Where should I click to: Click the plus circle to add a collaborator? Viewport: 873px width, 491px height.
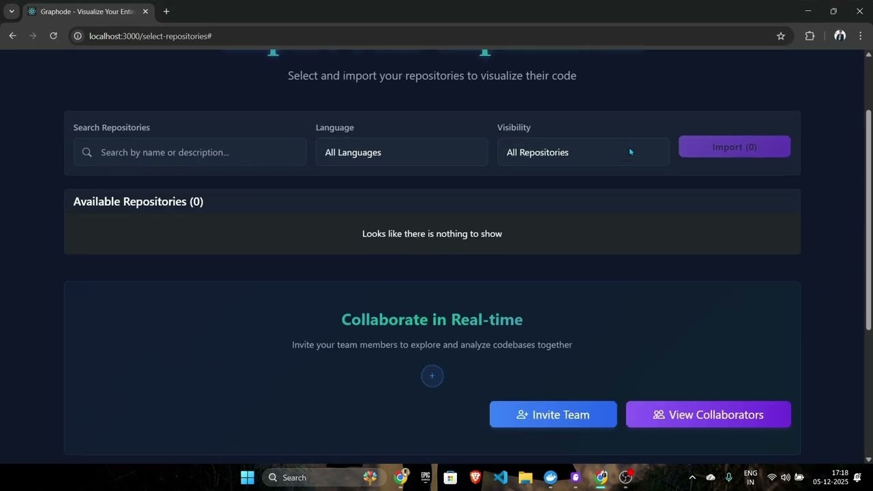(x=432, y=375)
